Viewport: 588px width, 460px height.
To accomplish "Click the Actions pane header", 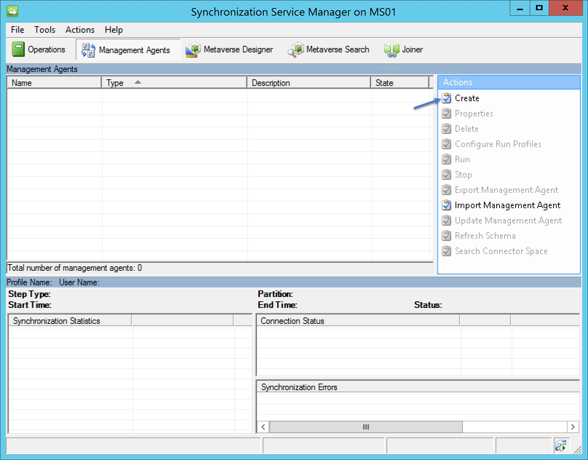I will [x=509, y=82].
